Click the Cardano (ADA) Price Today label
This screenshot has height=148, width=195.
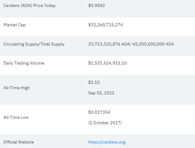point(30,6)
